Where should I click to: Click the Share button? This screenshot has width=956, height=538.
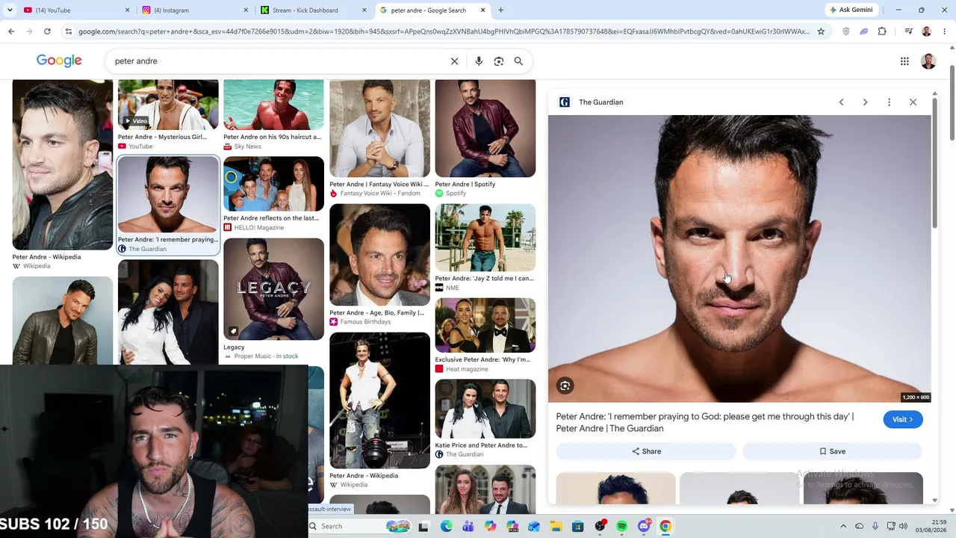pos(646,451)
